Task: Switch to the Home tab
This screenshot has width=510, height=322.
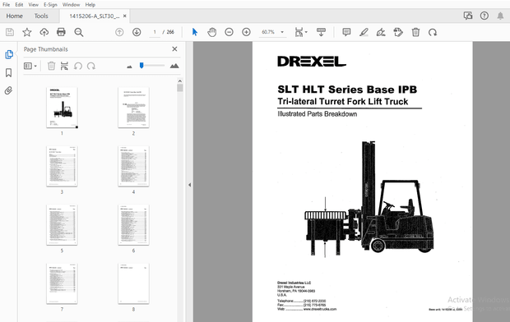Action: pyautogui.click(x=14, y=16)
